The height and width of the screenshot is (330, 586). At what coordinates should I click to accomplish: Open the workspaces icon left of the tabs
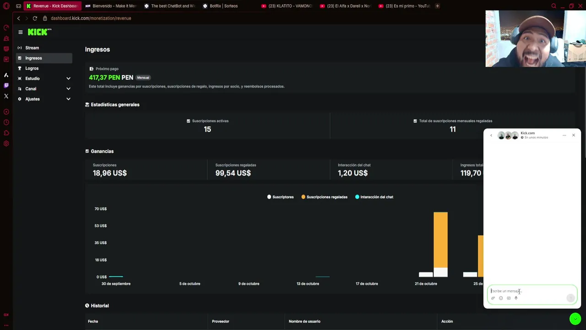[18, 6]
